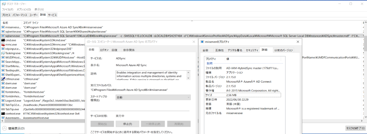The width and height of the screenshot is (367, 134).
Task: Sort by the コマンド ライン column header
Action: pos(31,23)
